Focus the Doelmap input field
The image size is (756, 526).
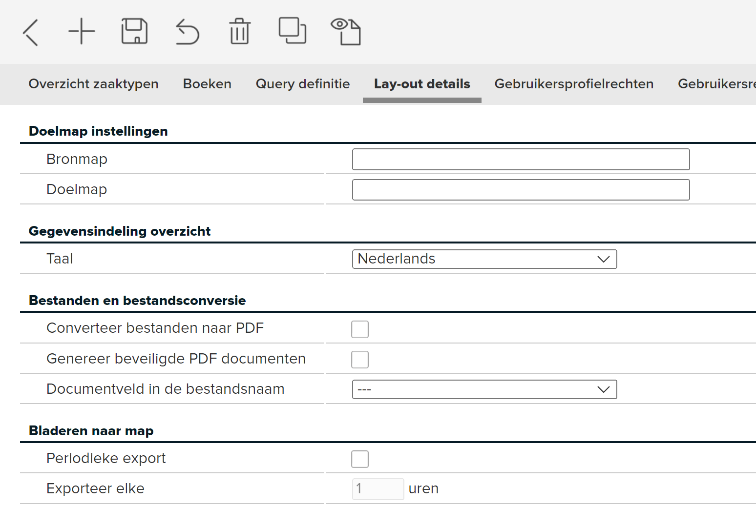tap(521, 190)
